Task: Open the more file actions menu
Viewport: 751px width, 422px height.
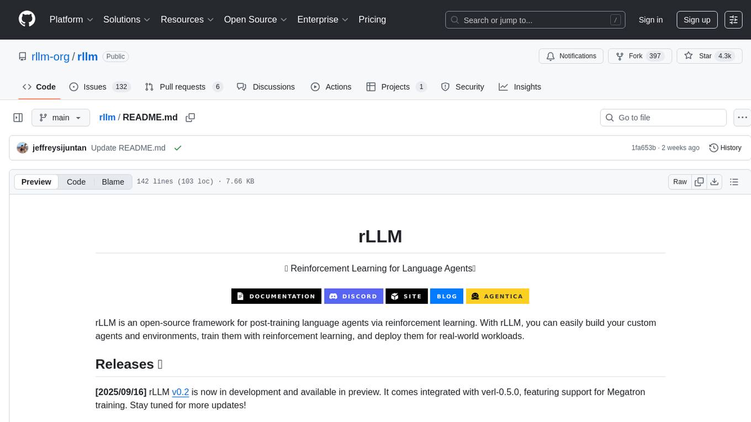Action: [742, 118]
